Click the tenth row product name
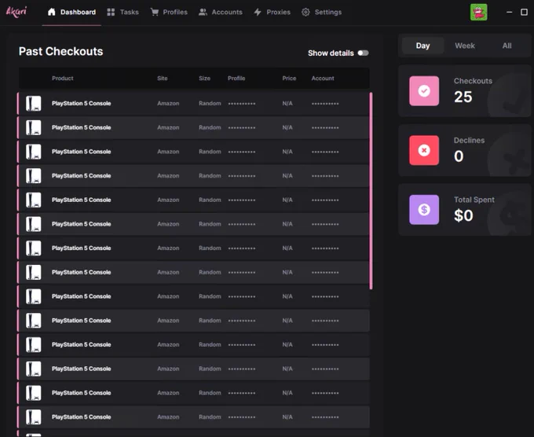Screen dimensions: 534x437 click(82, 321)
